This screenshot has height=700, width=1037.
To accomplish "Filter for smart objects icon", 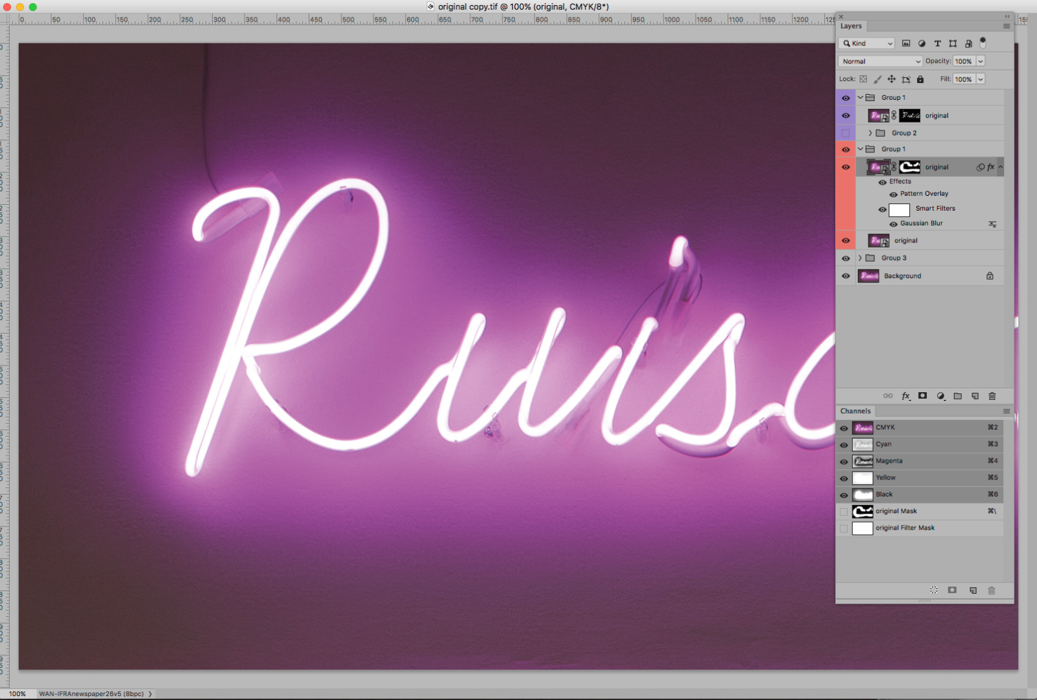I will [968, 43].
